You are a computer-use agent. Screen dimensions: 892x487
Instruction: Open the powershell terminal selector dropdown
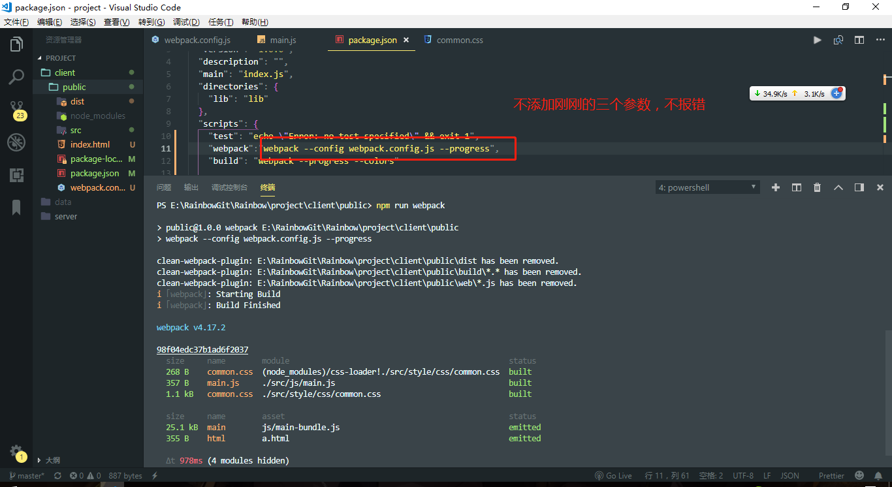(x=707, y=187)
